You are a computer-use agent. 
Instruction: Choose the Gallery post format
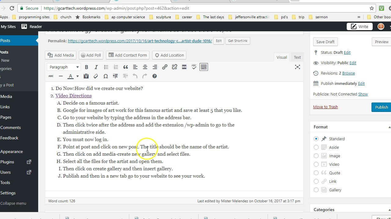(x=316, y=190)
